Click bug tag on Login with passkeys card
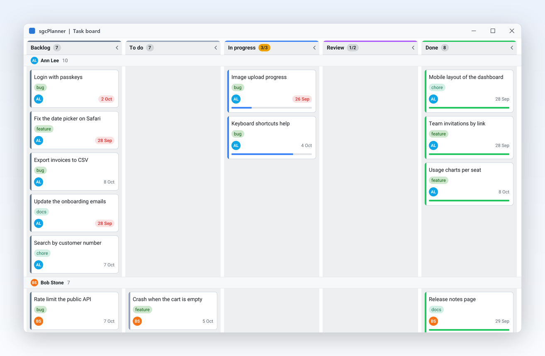Image resolution: width=545 pixels, height=356 pixels. (40, 87)
